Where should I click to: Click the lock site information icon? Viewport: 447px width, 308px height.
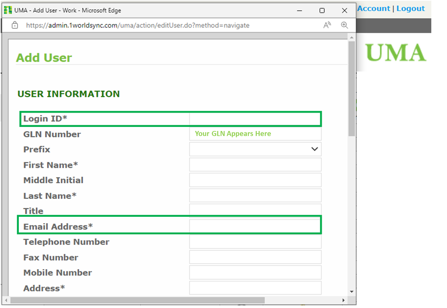15,25
